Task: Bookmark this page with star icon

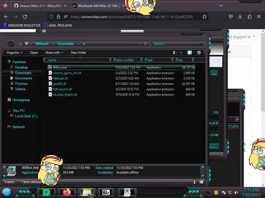Action: (x=204, y=16)
